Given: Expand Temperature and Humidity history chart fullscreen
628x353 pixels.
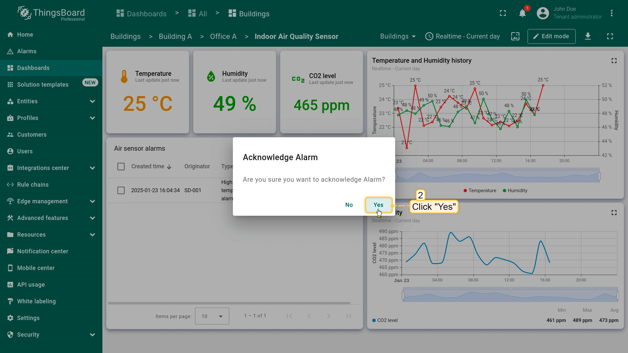Looking at the screenshot, I should pos(614,61).
